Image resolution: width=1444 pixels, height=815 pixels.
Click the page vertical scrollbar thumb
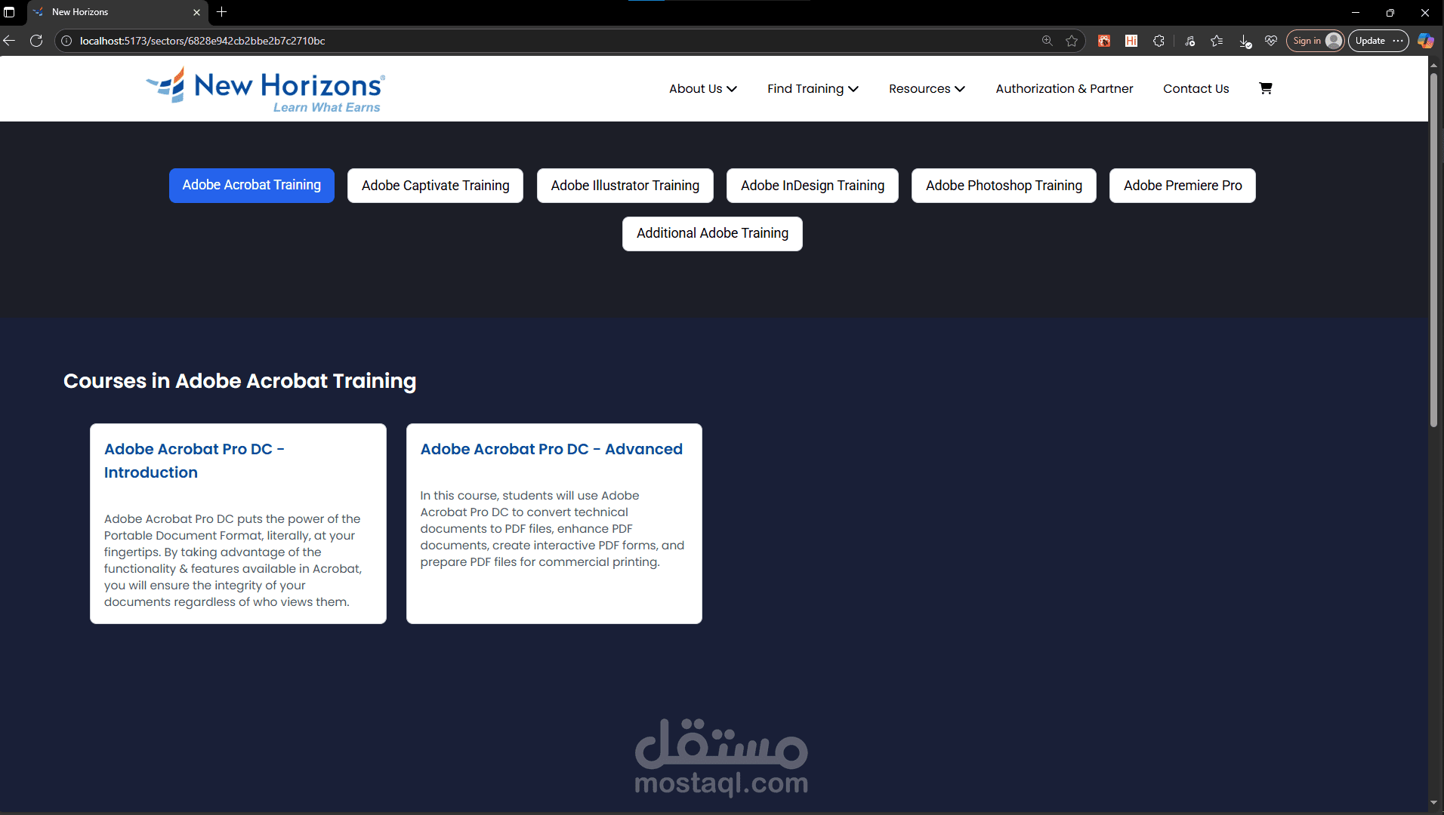[x=1433, y=249]
